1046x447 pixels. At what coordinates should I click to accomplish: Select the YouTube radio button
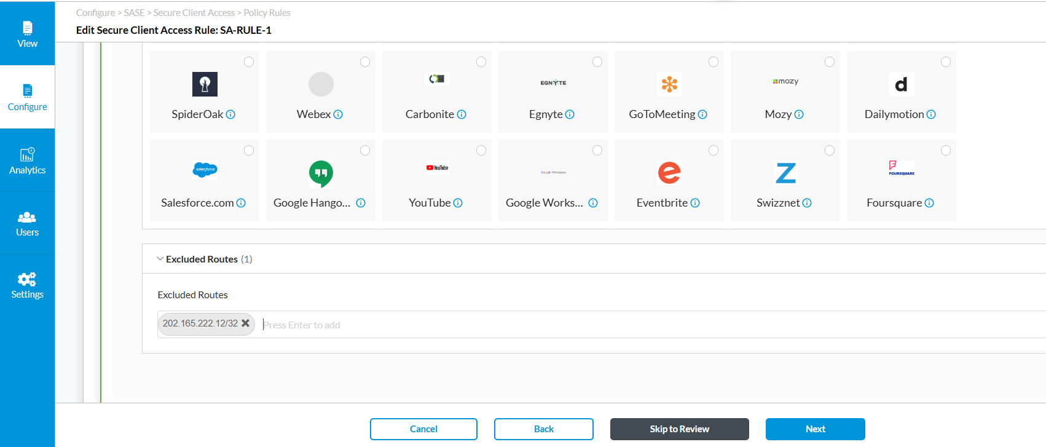pos(481,150)
